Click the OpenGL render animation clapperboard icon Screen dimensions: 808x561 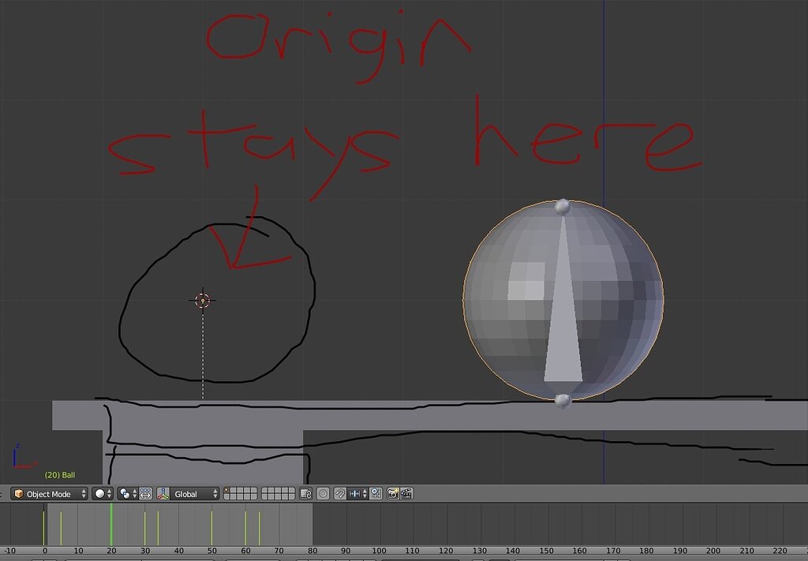pos(406,494)
